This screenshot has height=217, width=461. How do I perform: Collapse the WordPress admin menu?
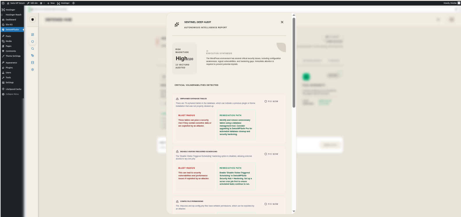point(12,94)
